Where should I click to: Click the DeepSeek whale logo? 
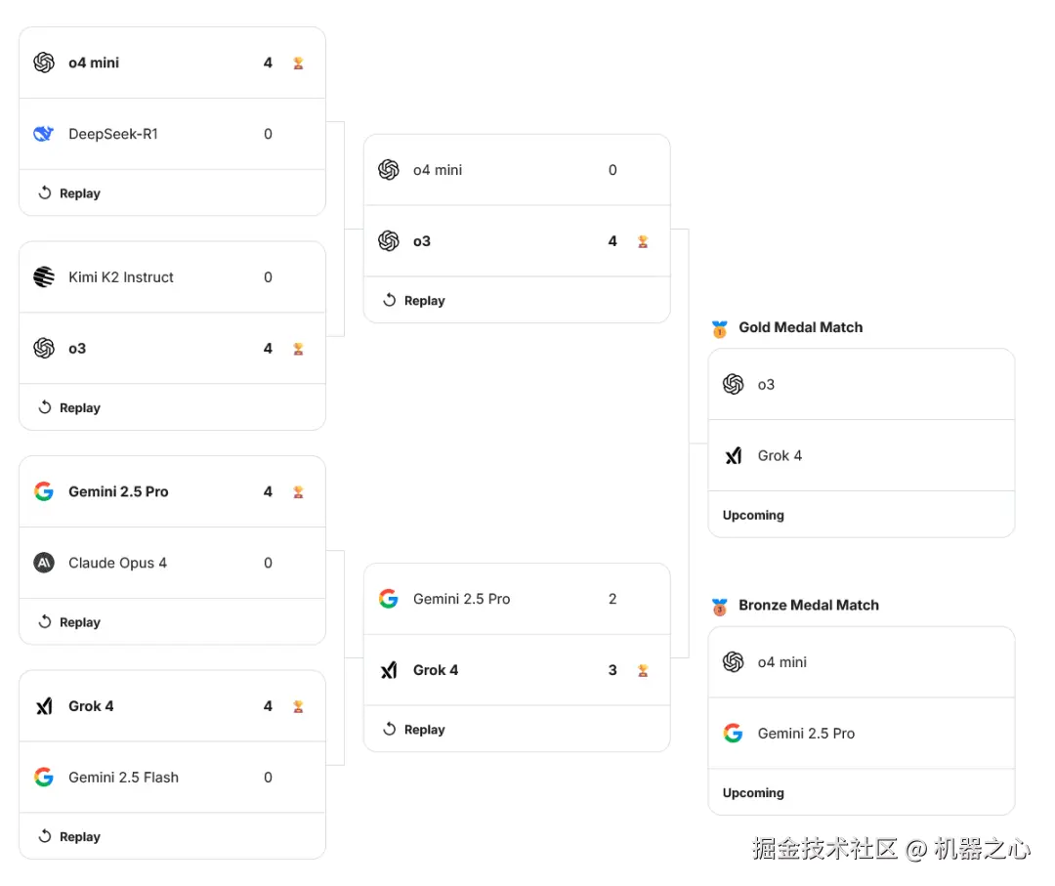tap(44, 134)
